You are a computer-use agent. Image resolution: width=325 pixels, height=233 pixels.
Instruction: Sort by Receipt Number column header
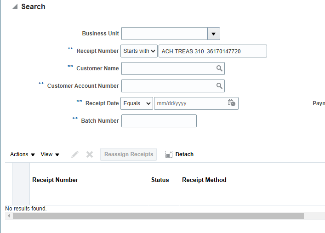[x=55, y=180]
